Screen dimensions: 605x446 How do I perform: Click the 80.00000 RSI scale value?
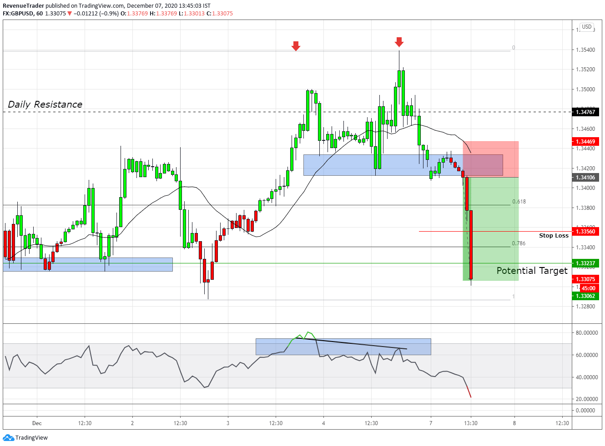(587, 333)
